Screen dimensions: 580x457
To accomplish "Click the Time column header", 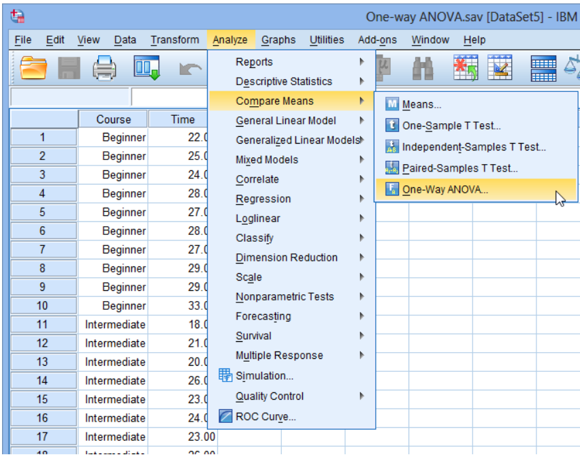I will [x=178, y=119].
